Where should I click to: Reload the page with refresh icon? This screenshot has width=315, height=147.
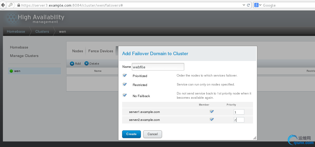point(248,5)
